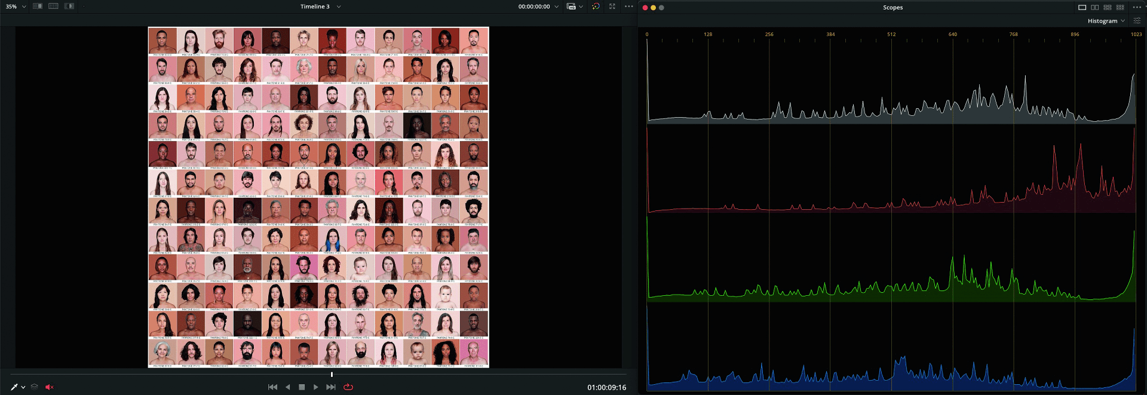The width and height of the screenshot is (1147, 395).
Task: Click the playhead on the viewer scrubber
Action: 332,375
